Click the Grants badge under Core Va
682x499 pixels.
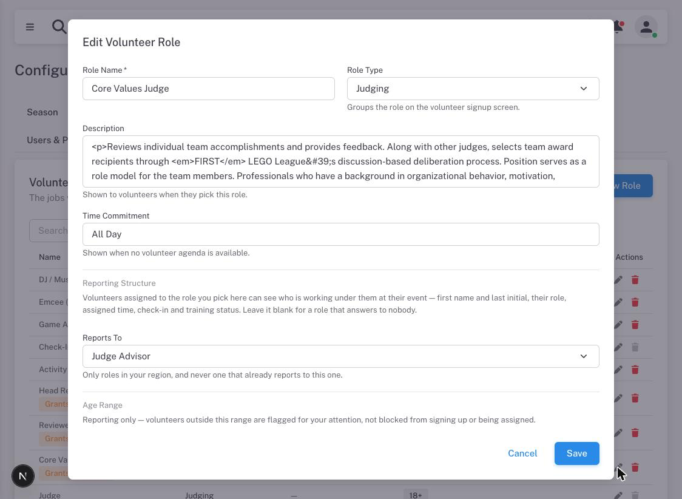(54, 473)
